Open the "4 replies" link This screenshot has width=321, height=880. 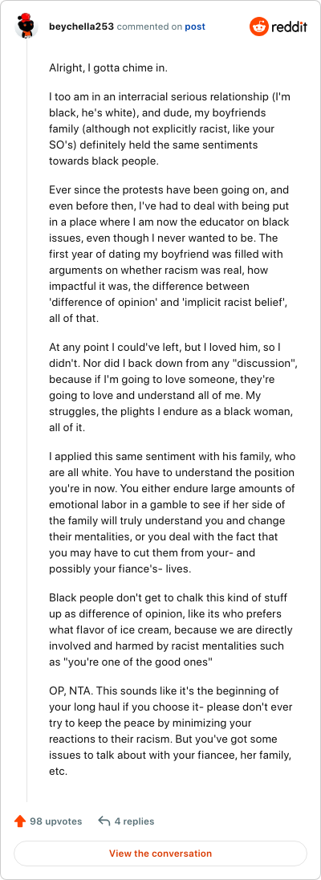point(134,821)
